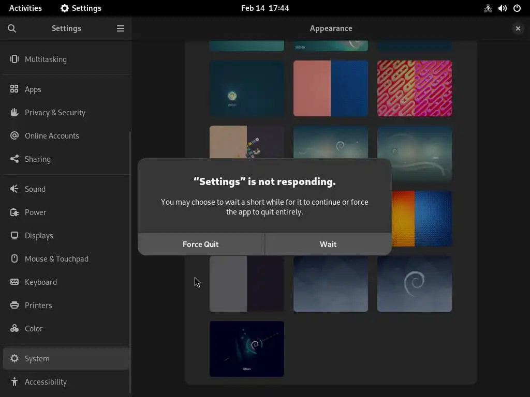Select the Power label in sidebar
This screenshot has height=397, width=530.
pyautogui.click(x=35, y=212)
